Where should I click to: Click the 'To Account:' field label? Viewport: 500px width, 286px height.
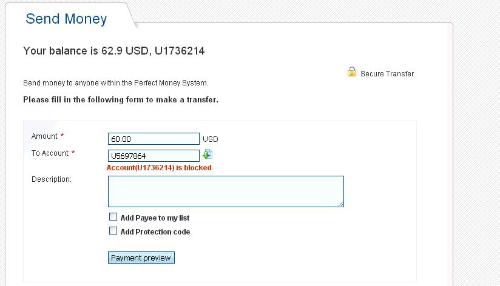(50, 153)
